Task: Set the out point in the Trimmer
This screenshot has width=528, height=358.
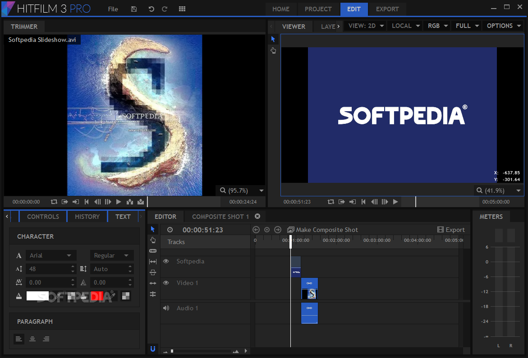Action: (x=76, y=202)
